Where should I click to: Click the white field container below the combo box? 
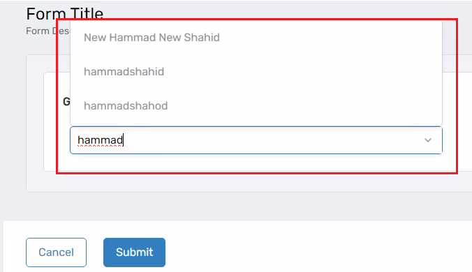(x=256, y=163)
